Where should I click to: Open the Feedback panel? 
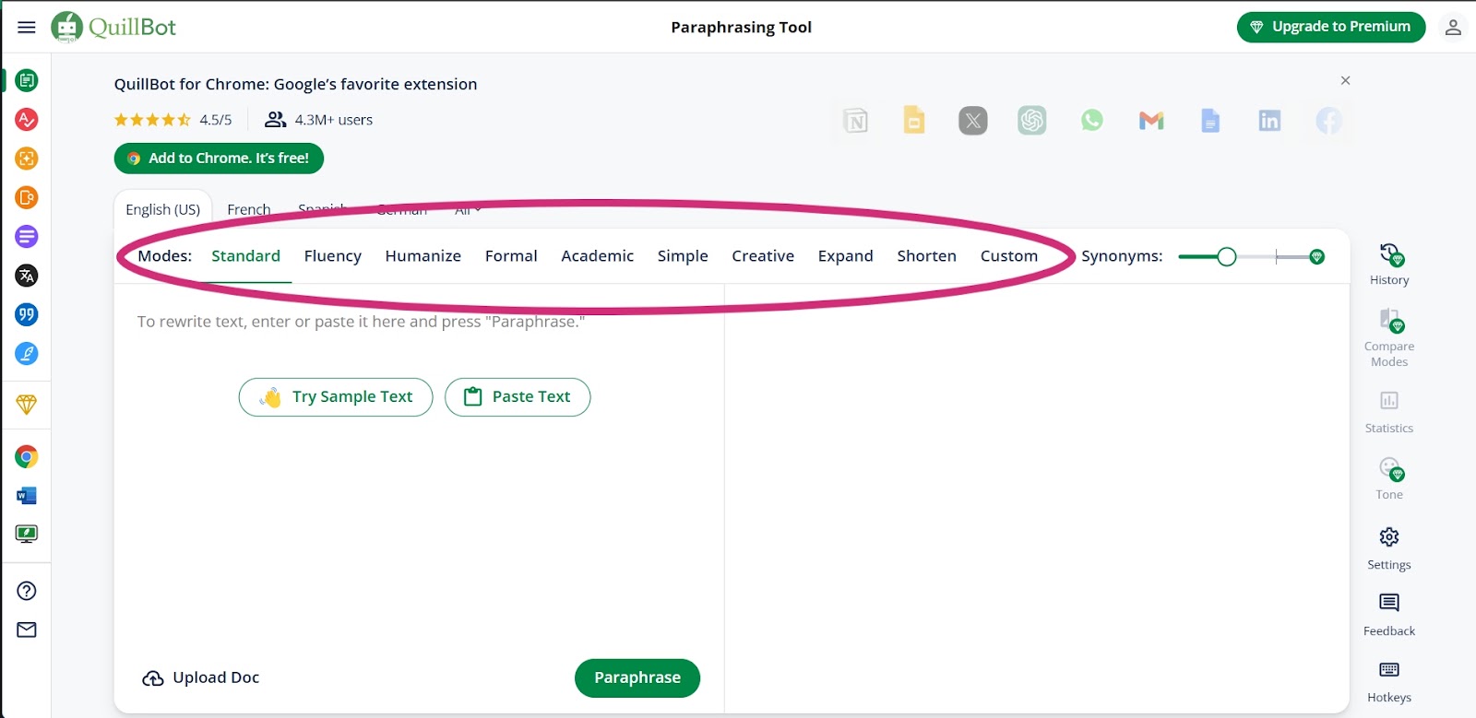click(x=1389, y=615)
